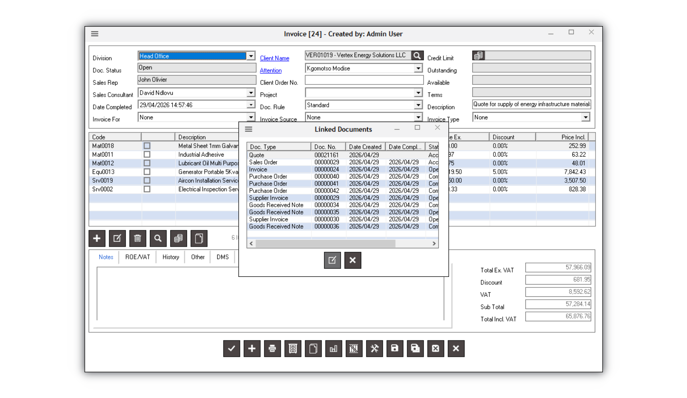This screenshot has height=398, width=687.
Task: Expand the Doc. Rule dropdown
Action: point(418,105)
